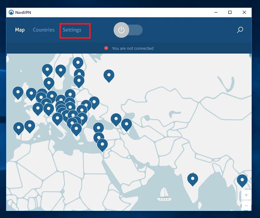
Task: Zoom out the map with minus button
Action: 246,205
